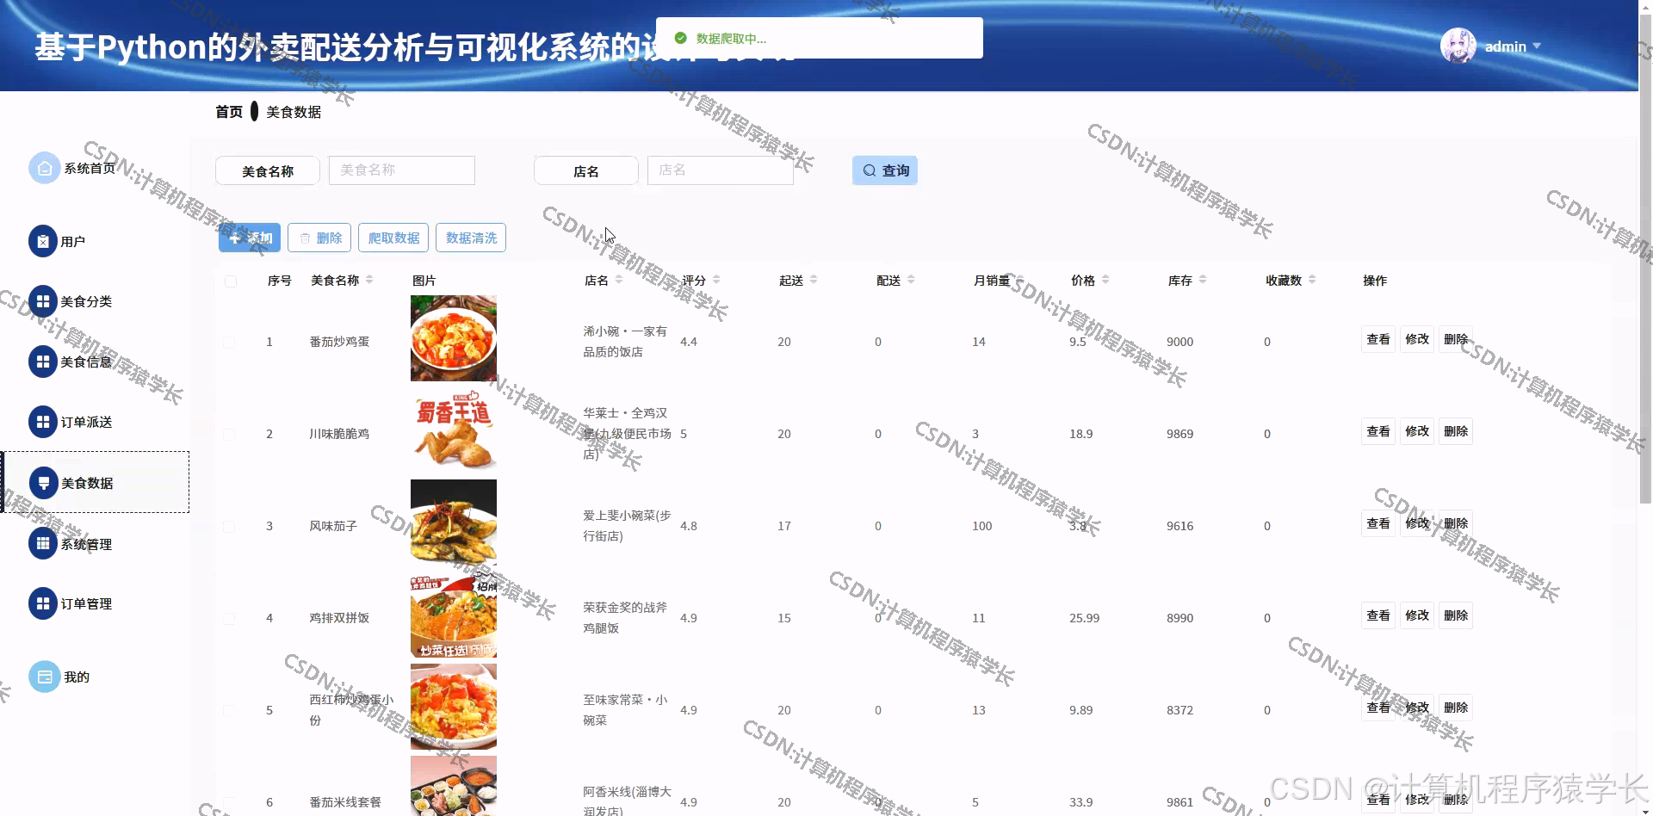
Task: Select the checkbox for row 1 番茄炒鸡蛋
Action: click(x=229, y=342)
